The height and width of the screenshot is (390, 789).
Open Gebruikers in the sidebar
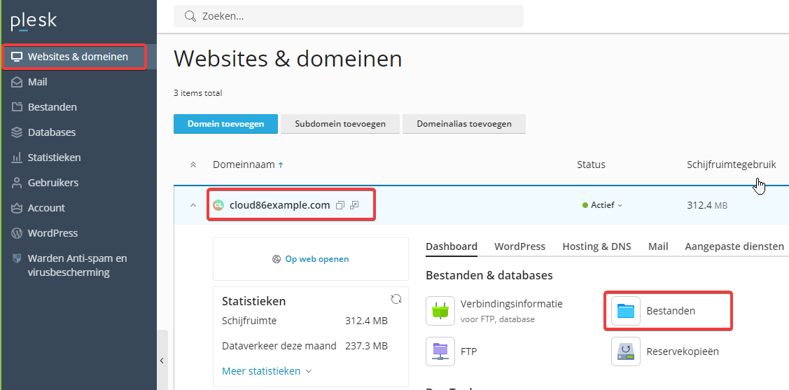[53, 183]
